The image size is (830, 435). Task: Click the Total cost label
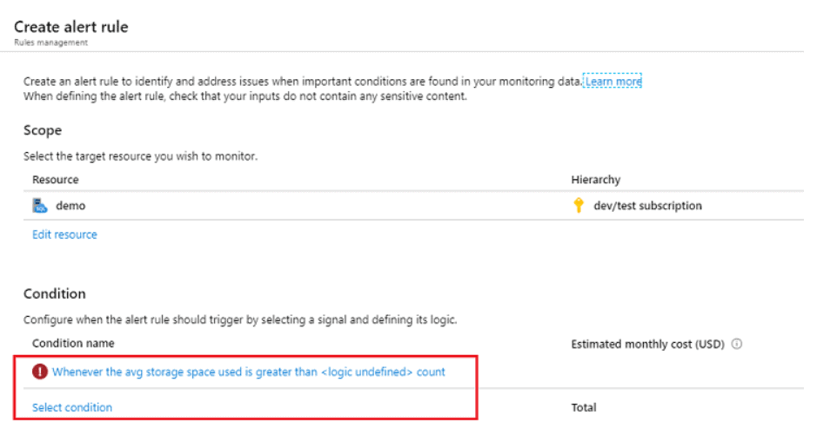coord(583,407)
